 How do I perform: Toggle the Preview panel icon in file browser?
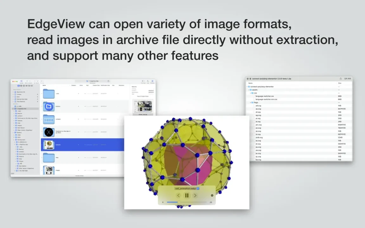(152, 81)
